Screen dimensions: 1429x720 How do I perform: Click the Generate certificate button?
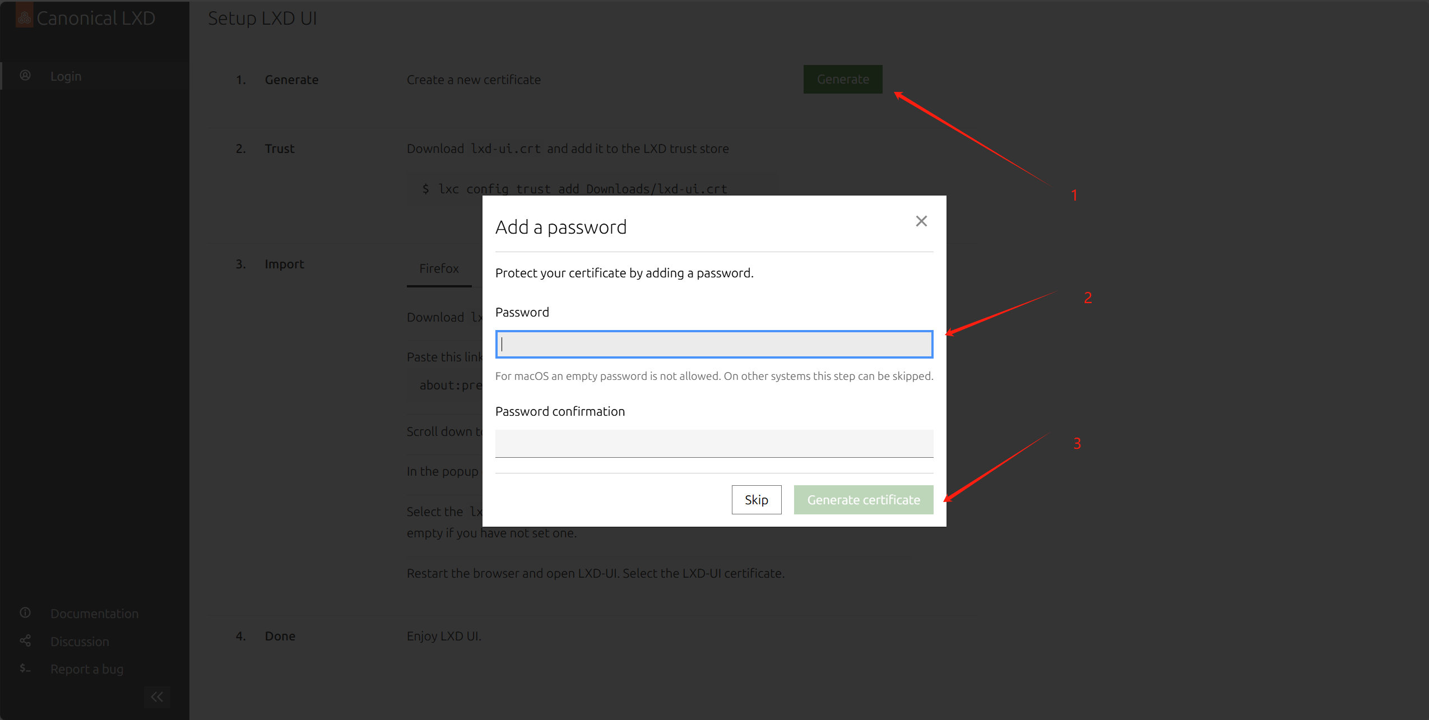tap(863, 500)
